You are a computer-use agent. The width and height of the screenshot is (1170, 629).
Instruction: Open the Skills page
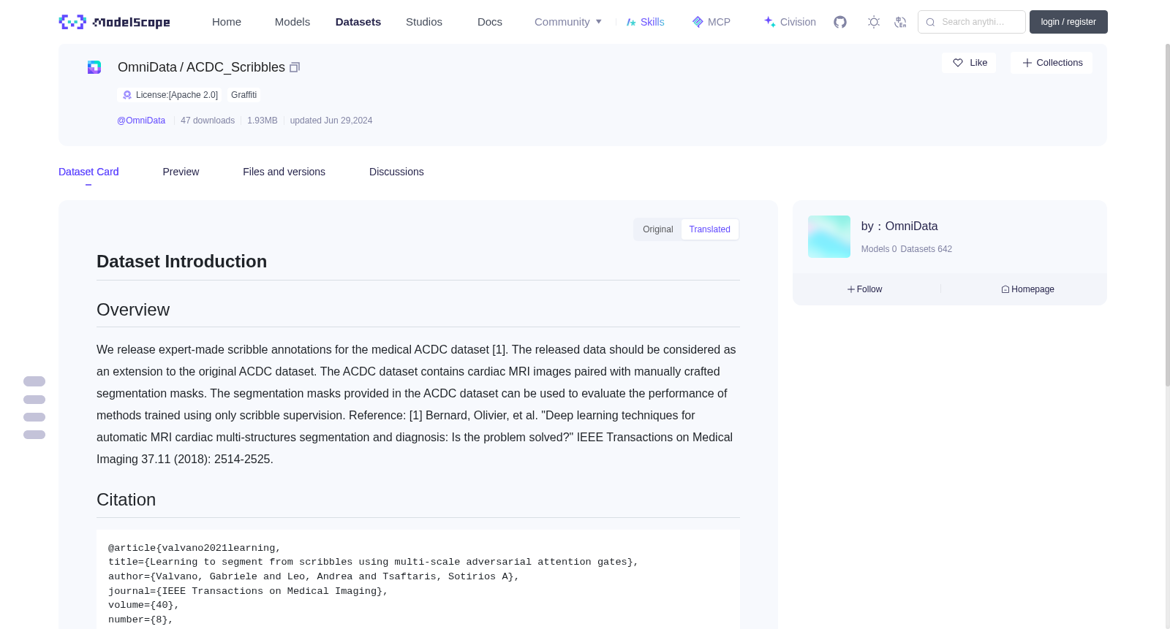click(x=652, y=22)
